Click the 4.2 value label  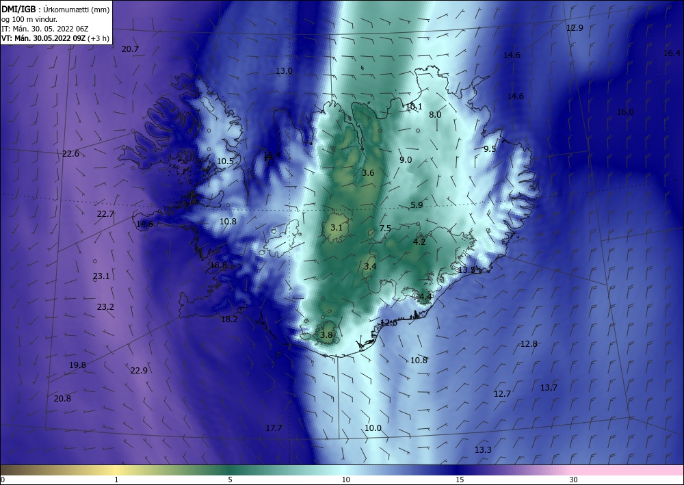coord(419,241)
